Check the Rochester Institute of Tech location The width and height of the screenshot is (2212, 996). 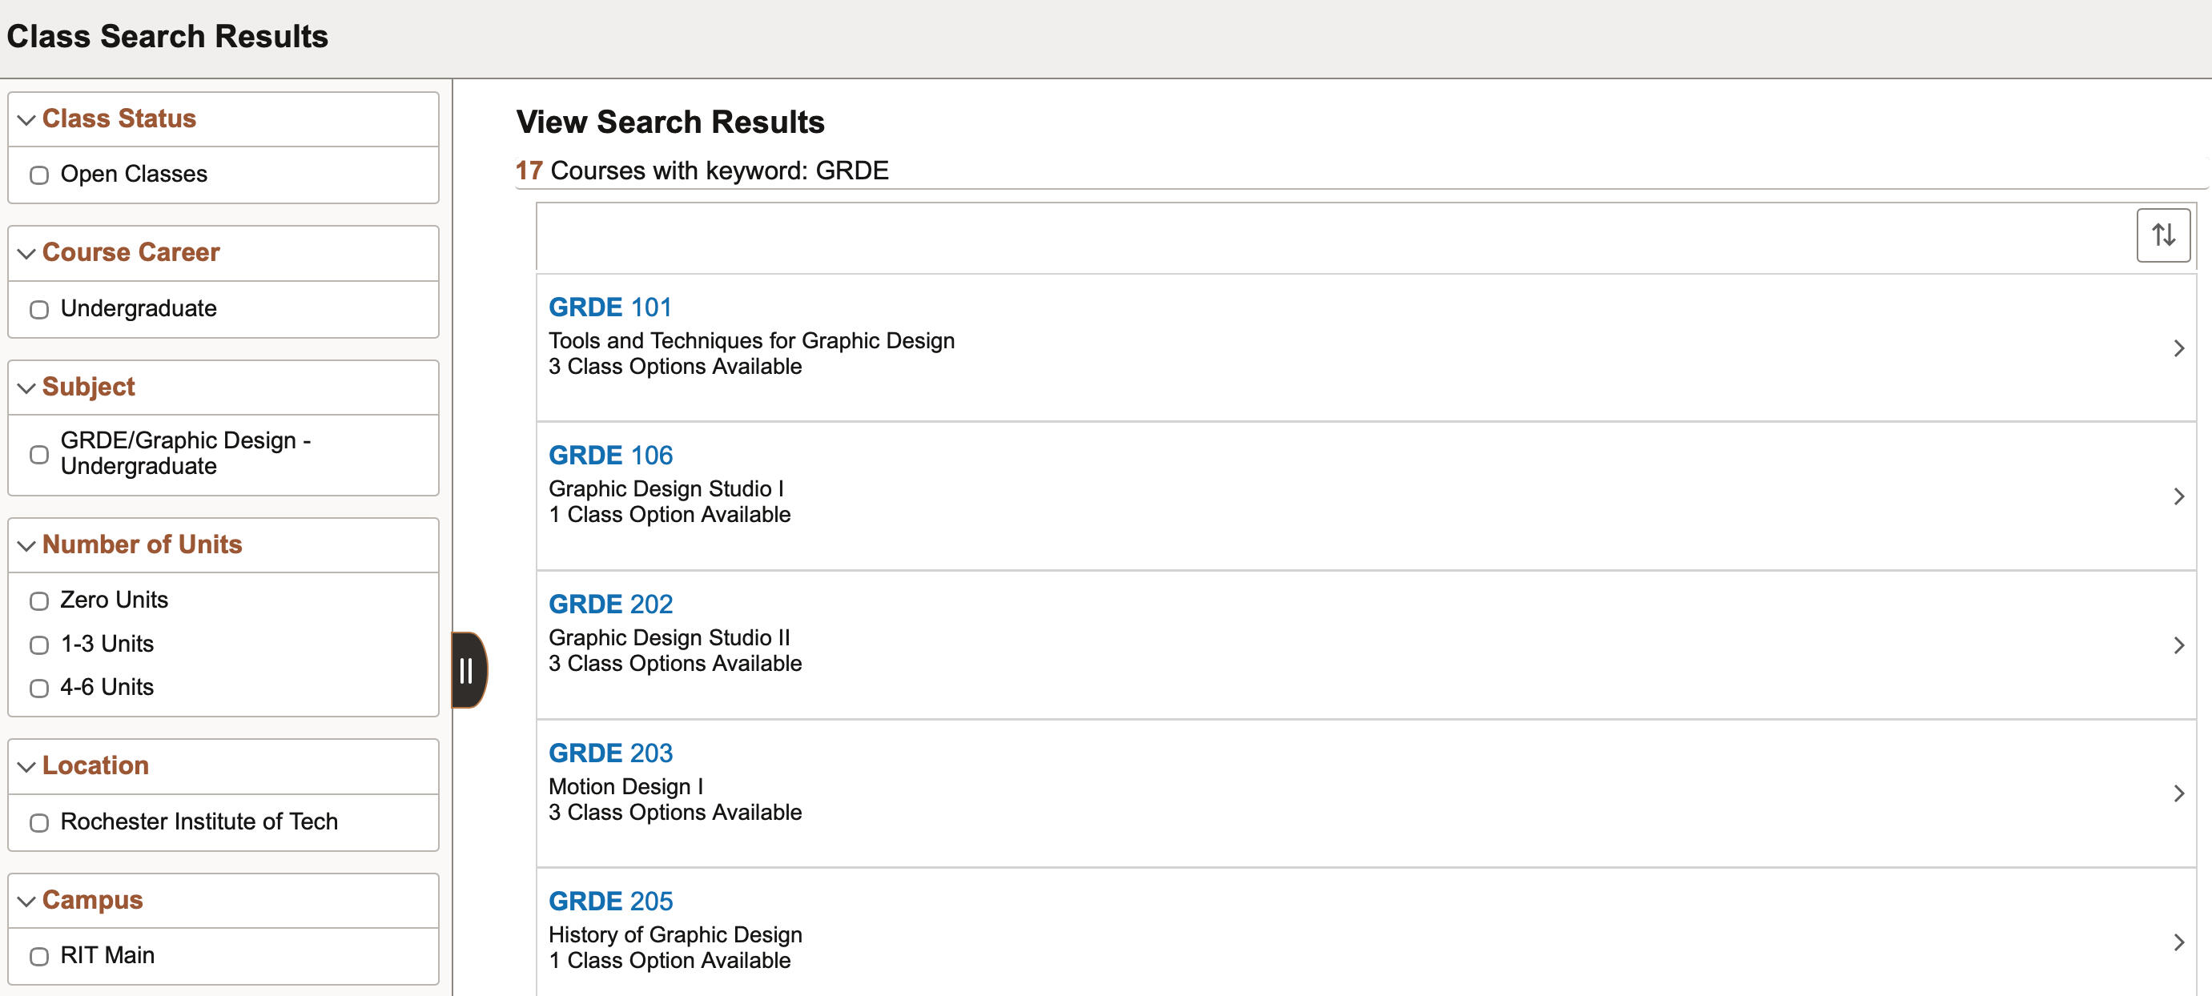[x=38, y=821]
